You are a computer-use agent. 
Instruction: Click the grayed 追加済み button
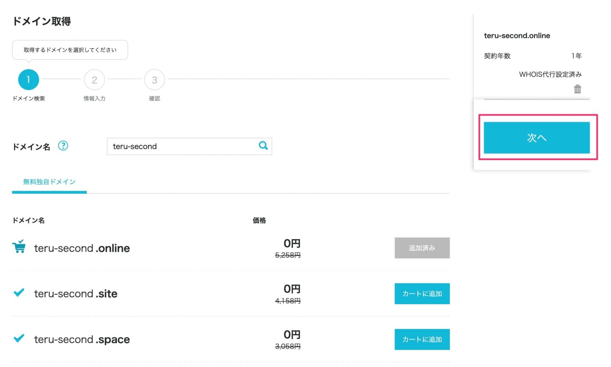[422, 248]
